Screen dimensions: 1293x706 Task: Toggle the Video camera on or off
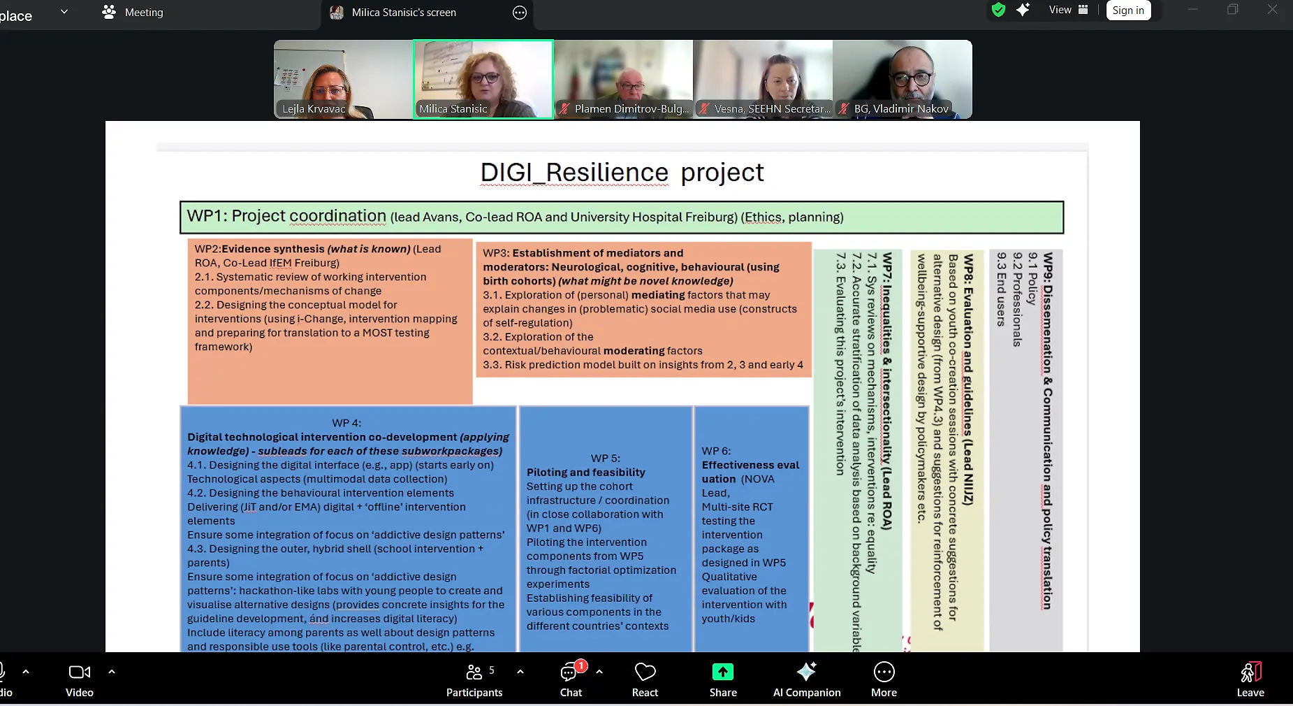(x=79, y=679)
